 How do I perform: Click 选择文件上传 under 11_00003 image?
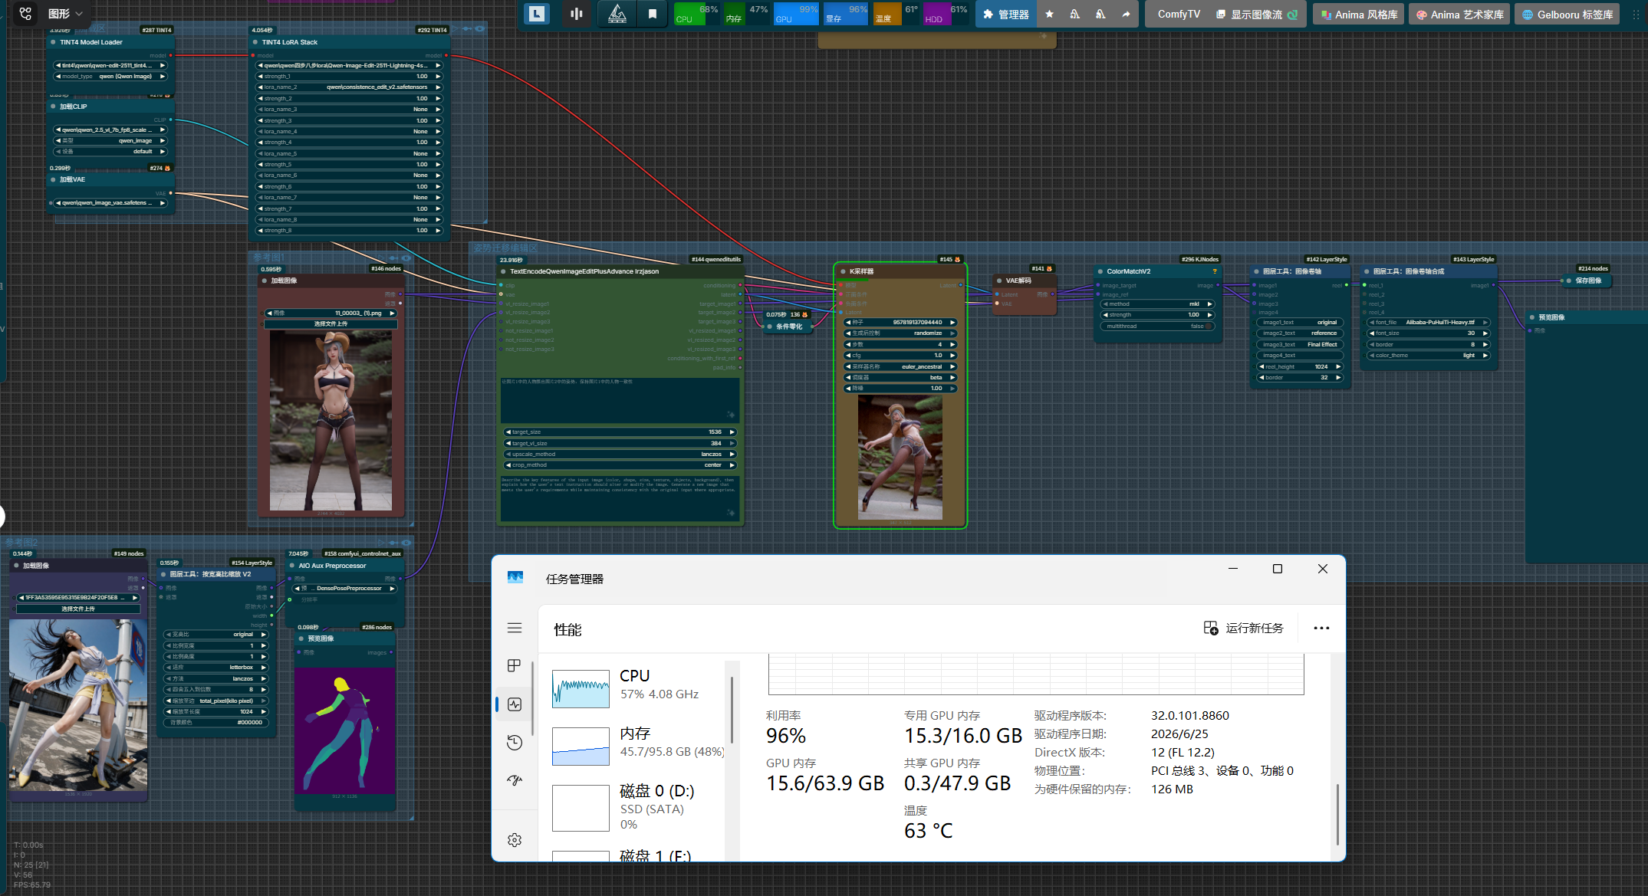[x=331, y=324]
